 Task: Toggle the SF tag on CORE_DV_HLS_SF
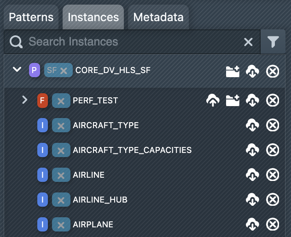[x=58, y=70]
